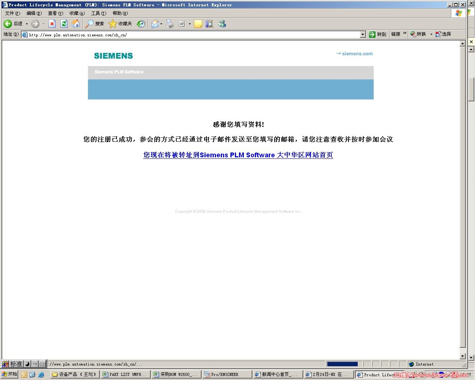Toggle the IME punctuation mode icon
The height and width of the screenshot is (380, 475).
pos(35,364)
